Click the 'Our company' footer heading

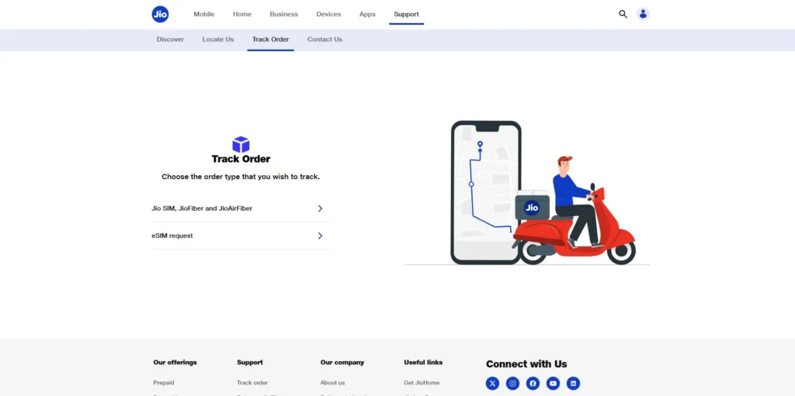tap(342, 363)
